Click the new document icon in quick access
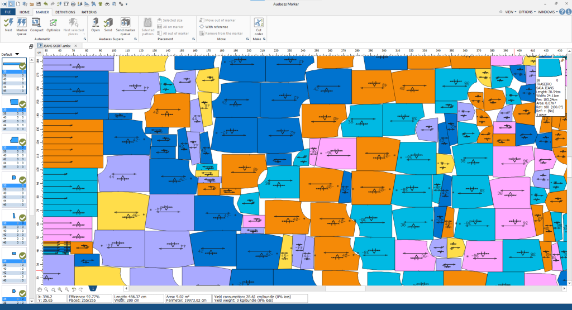The image size is (572, 310). pyautogui.click(x=17, y=4)
